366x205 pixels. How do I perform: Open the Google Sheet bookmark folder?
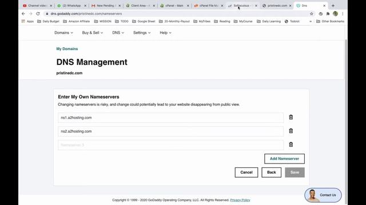pos(144,21)
